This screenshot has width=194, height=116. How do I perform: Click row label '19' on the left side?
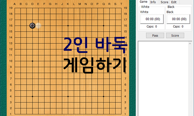point(11,8)
